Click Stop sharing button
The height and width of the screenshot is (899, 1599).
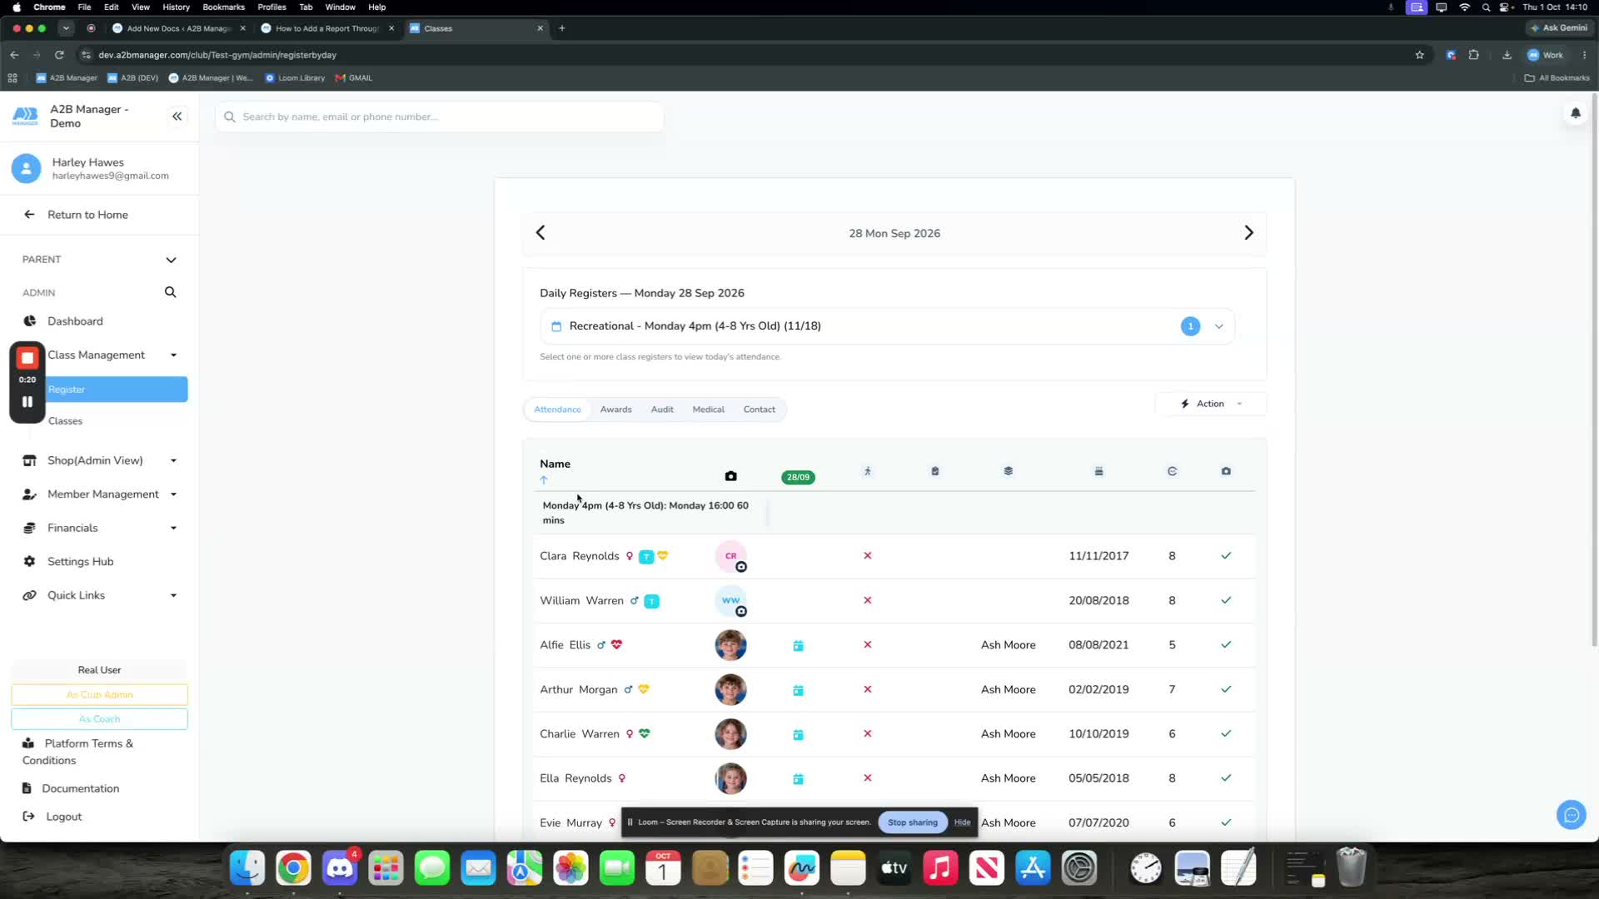pyautogui.click(x=912, y=822)
